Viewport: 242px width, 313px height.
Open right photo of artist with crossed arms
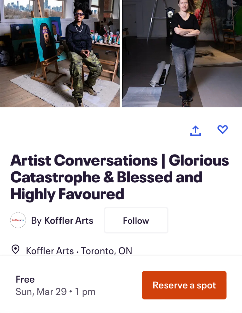(x=182, y=53)
